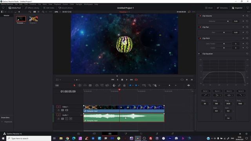Viewport: 251px width, 141px height.
Task: Open the Playback menu
Action: (57, 4)
